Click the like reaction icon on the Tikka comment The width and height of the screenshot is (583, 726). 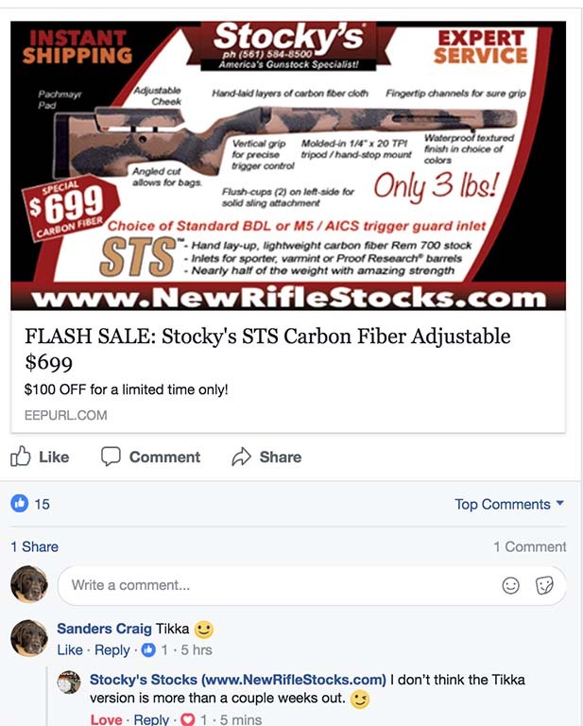148,650
